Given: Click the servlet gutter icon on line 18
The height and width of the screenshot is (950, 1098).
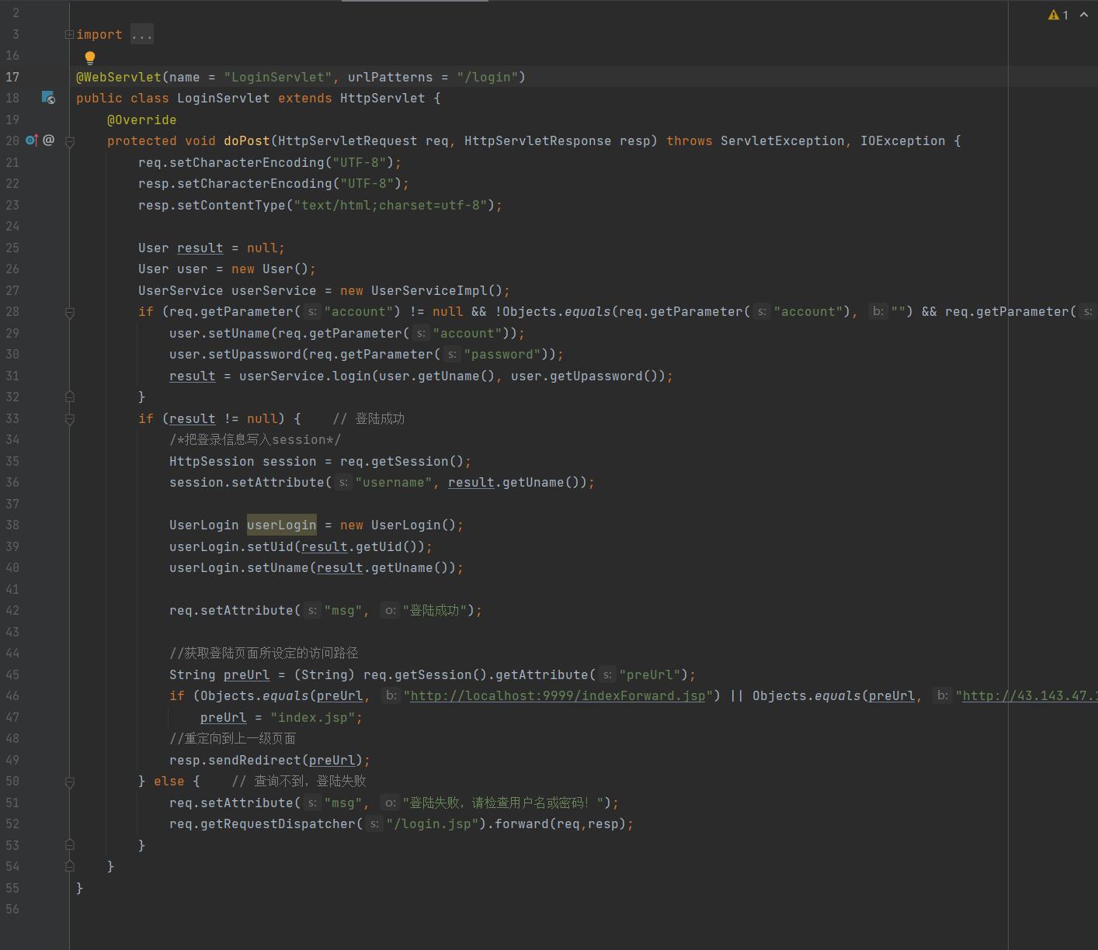Looking at the screenshot, I should tap(48, 98).
